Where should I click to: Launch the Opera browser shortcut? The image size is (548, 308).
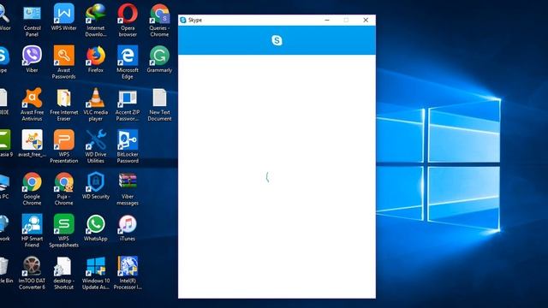(x=128, y=15)
